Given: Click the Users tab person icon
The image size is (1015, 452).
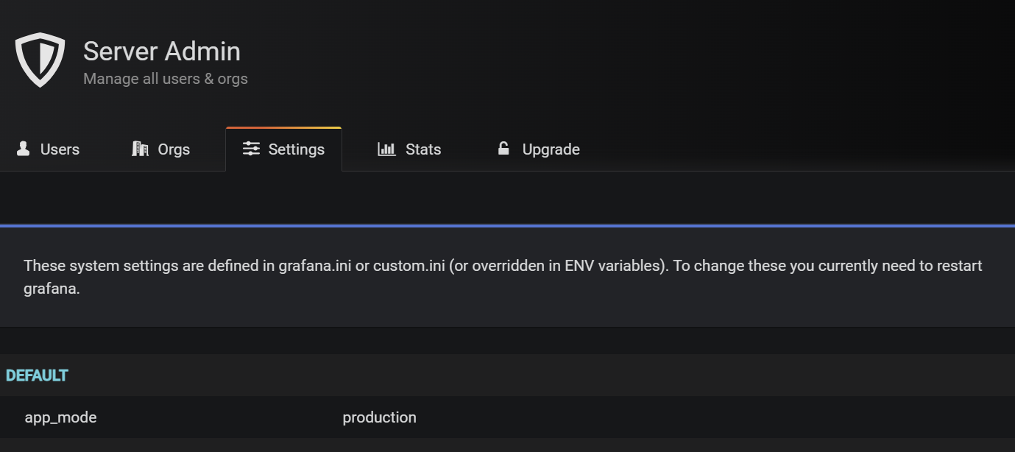Looking at the screenshot, I should point(24,149).
